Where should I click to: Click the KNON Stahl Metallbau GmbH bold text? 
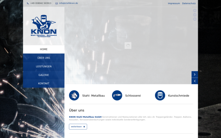point(85,117)
